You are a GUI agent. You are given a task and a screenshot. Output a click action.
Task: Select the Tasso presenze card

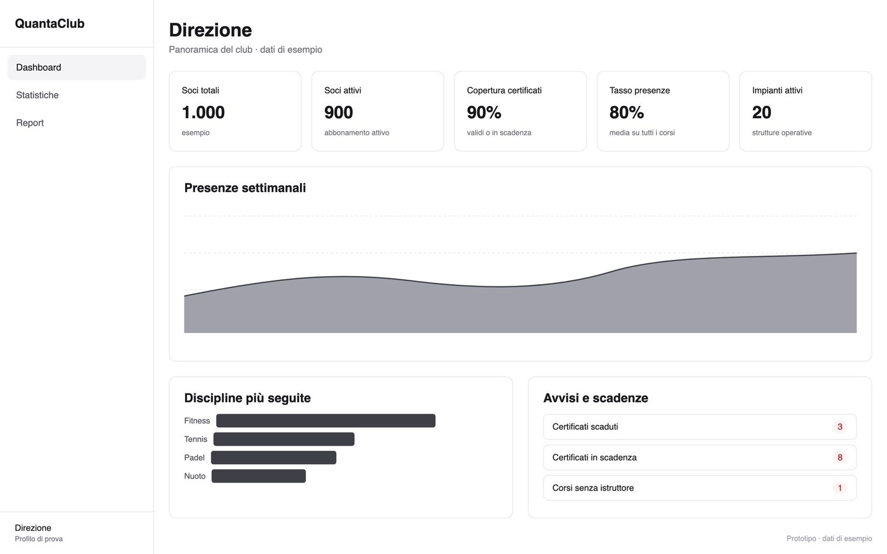663,111
